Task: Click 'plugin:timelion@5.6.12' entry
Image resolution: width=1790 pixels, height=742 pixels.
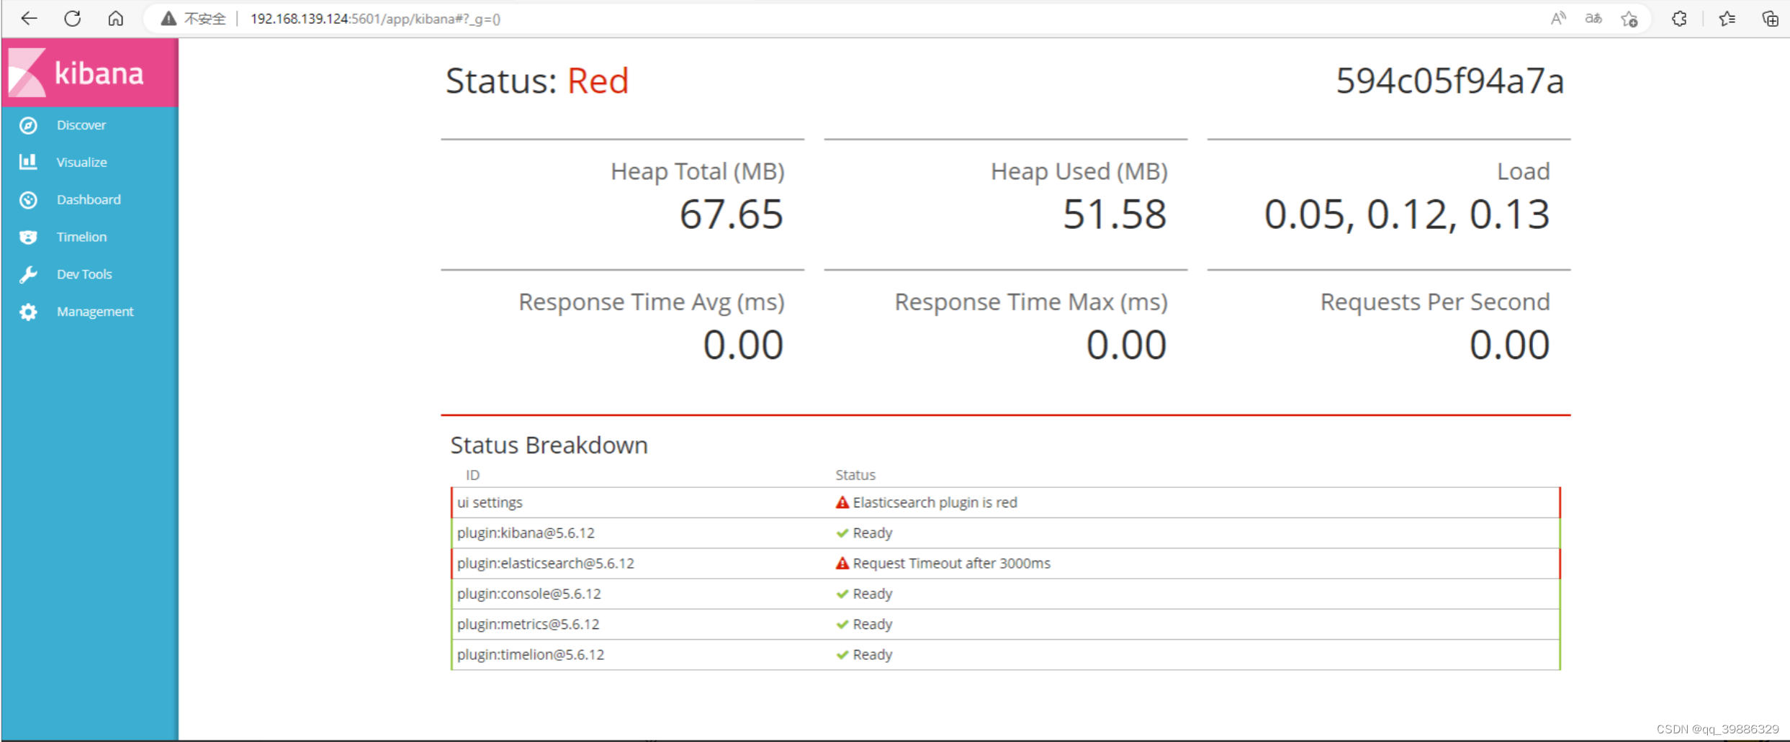Action: 531,655
